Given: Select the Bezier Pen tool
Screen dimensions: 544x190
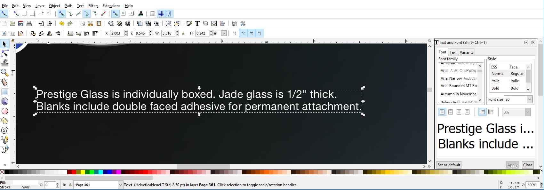Looking at the screenshot, I should pos(4,149).
